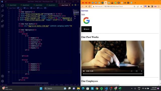This screenshot has width=161, height=91.
Task: Toggle primary side bar layout icon
Action: click(x=56, y=2)
